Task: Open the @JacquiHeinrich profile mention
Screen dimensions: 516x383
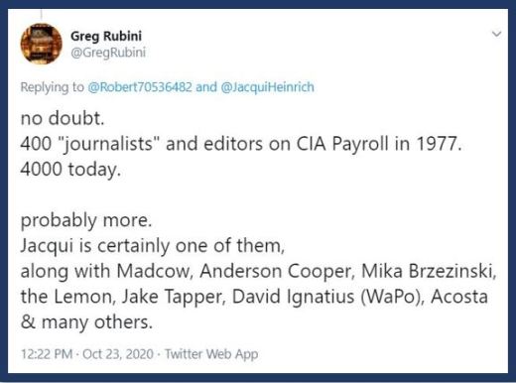Action: (x=267, y=87)
